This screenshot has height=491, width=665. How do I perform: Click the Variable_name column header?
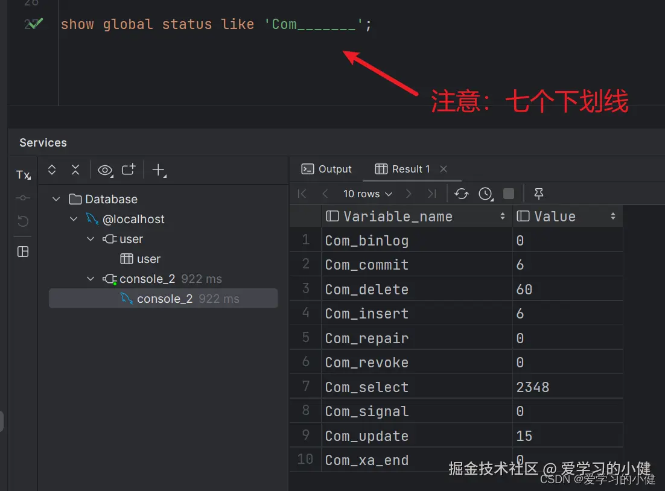pyautogui.click(x=417, y=216)
